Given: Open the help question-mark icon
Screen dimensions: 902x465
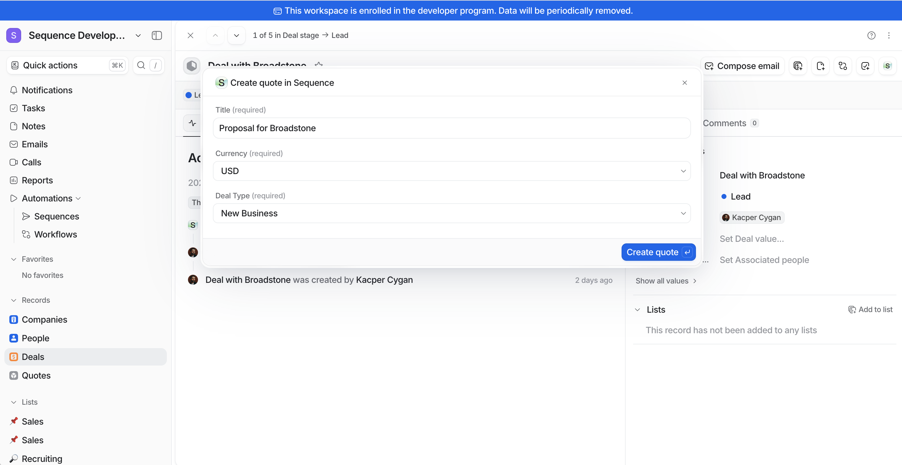Looking at the screenshot, I should [871, 35].
